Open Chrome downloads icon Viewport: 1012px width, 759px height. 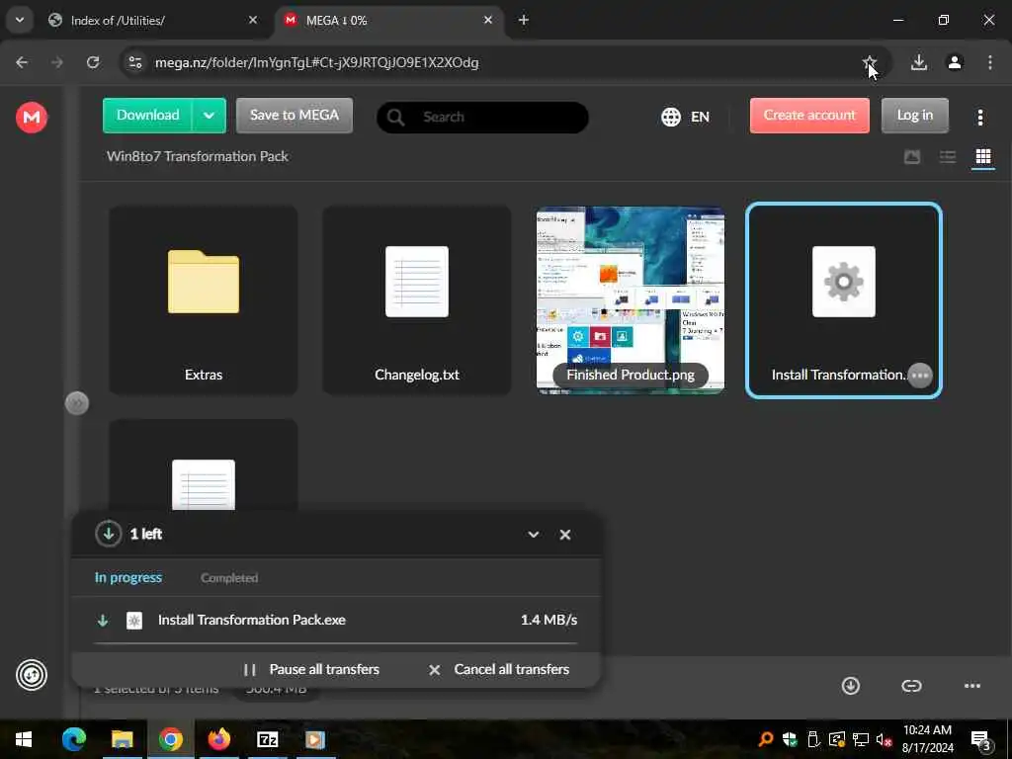919,62
